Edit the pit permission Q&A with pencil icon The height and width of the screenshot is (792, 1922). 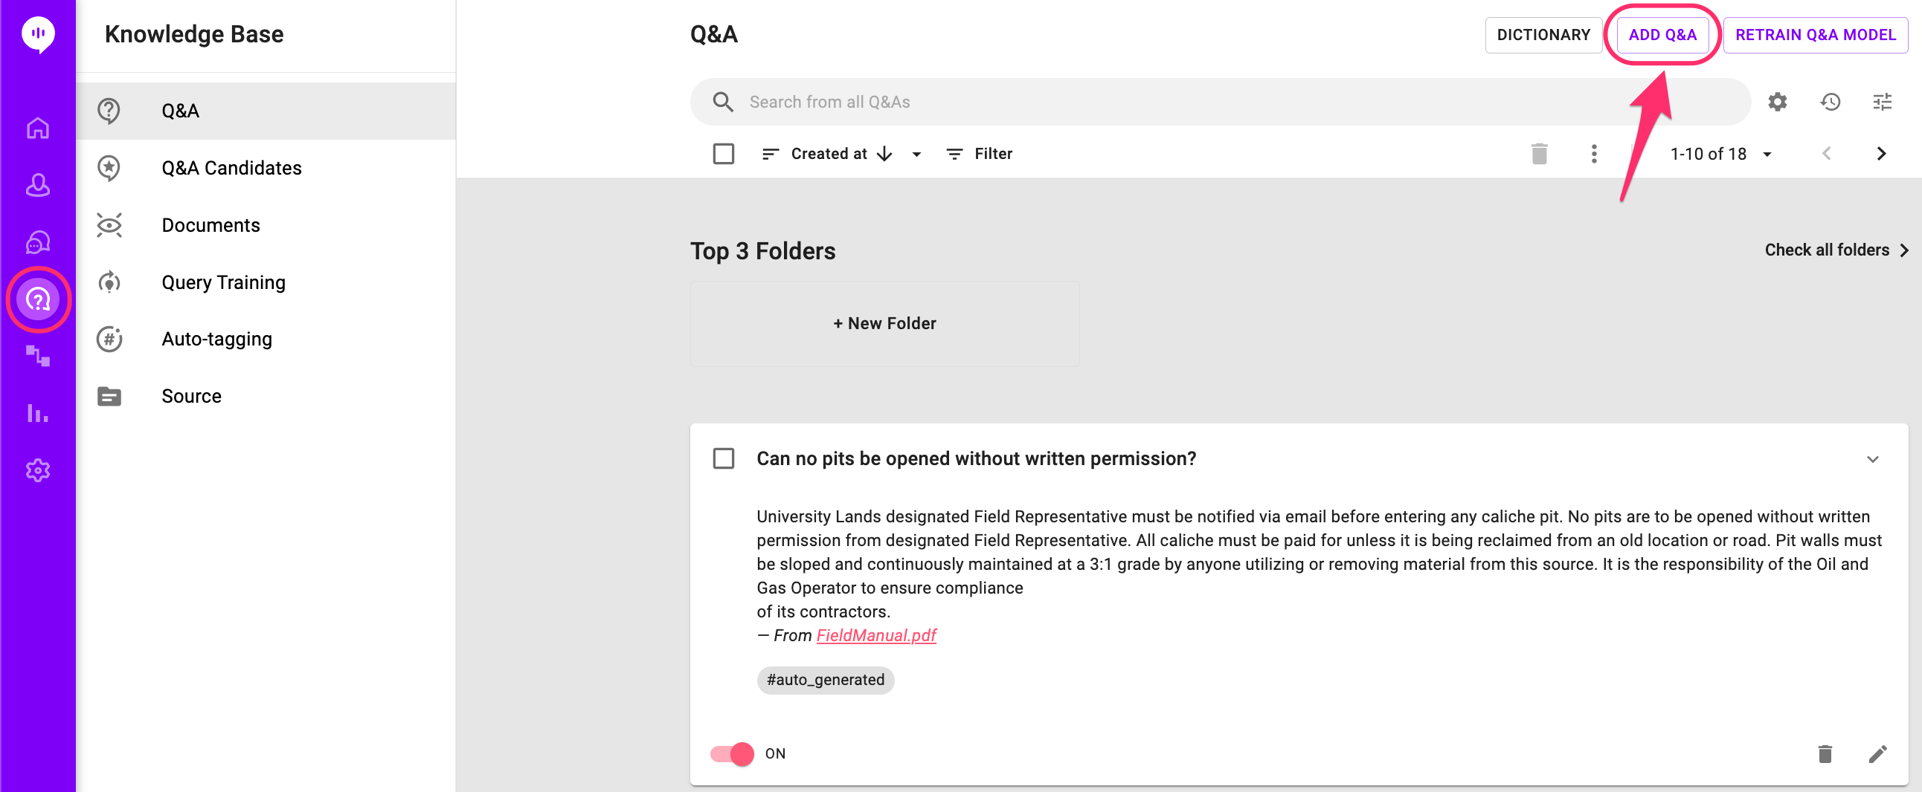1880,753
